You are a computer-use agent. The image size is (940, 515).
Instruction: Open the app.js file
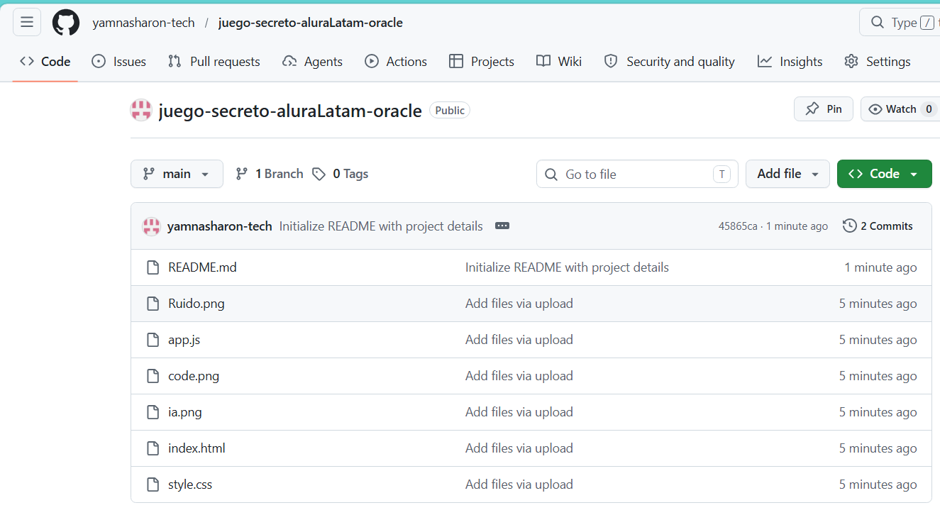184,340
